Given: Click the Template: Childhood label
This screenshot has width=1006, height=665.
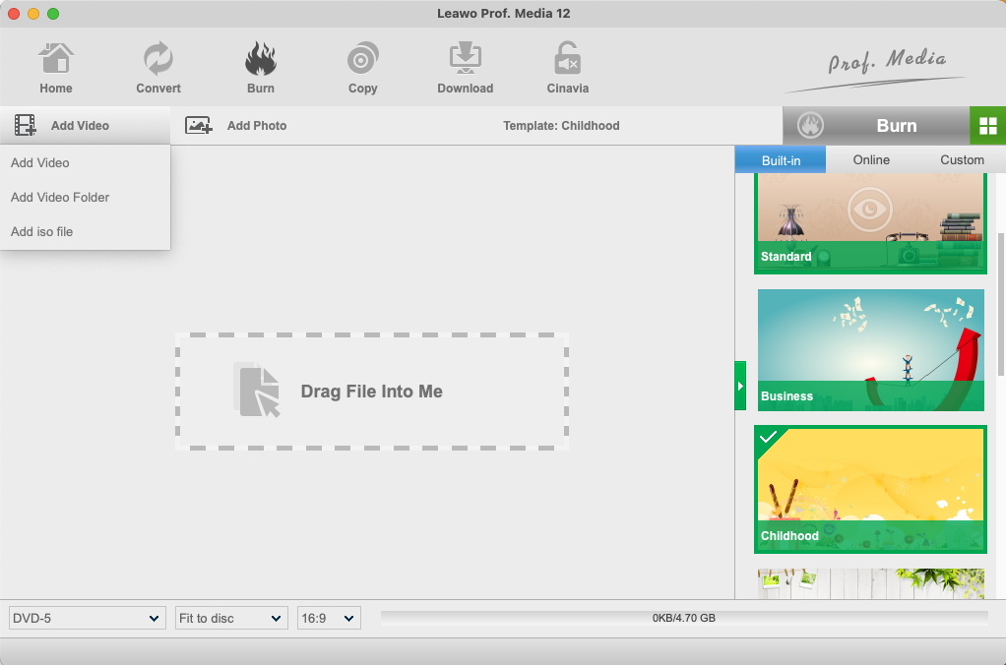Looking at the screenshot, I should 561,126.
